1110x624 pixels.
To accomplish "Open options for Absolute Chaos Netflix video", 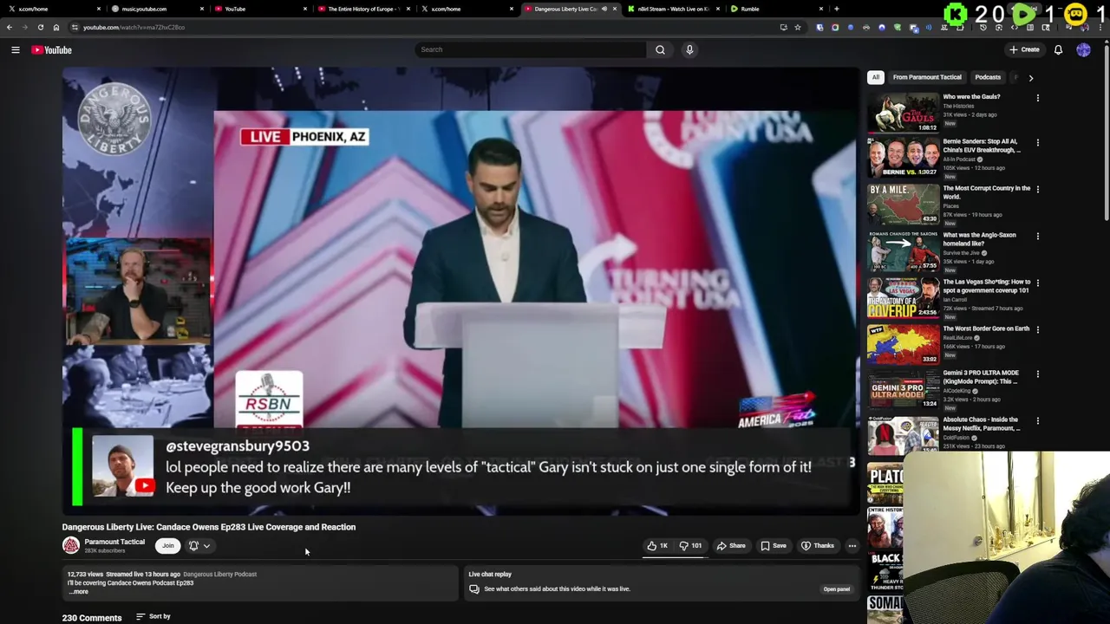I will click(1037, 421).
